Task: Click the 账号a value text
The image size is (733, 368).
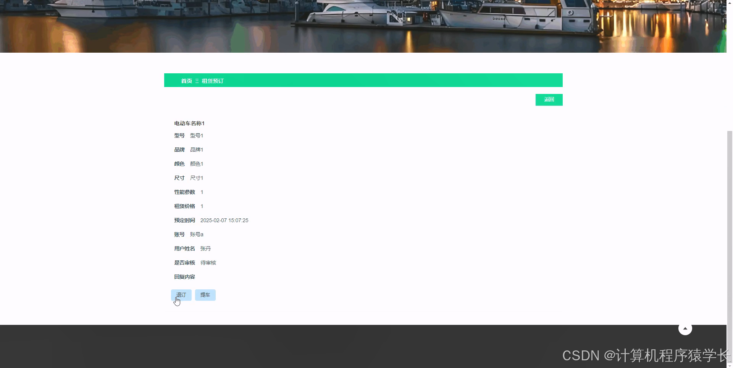Action: pos(197,234)
